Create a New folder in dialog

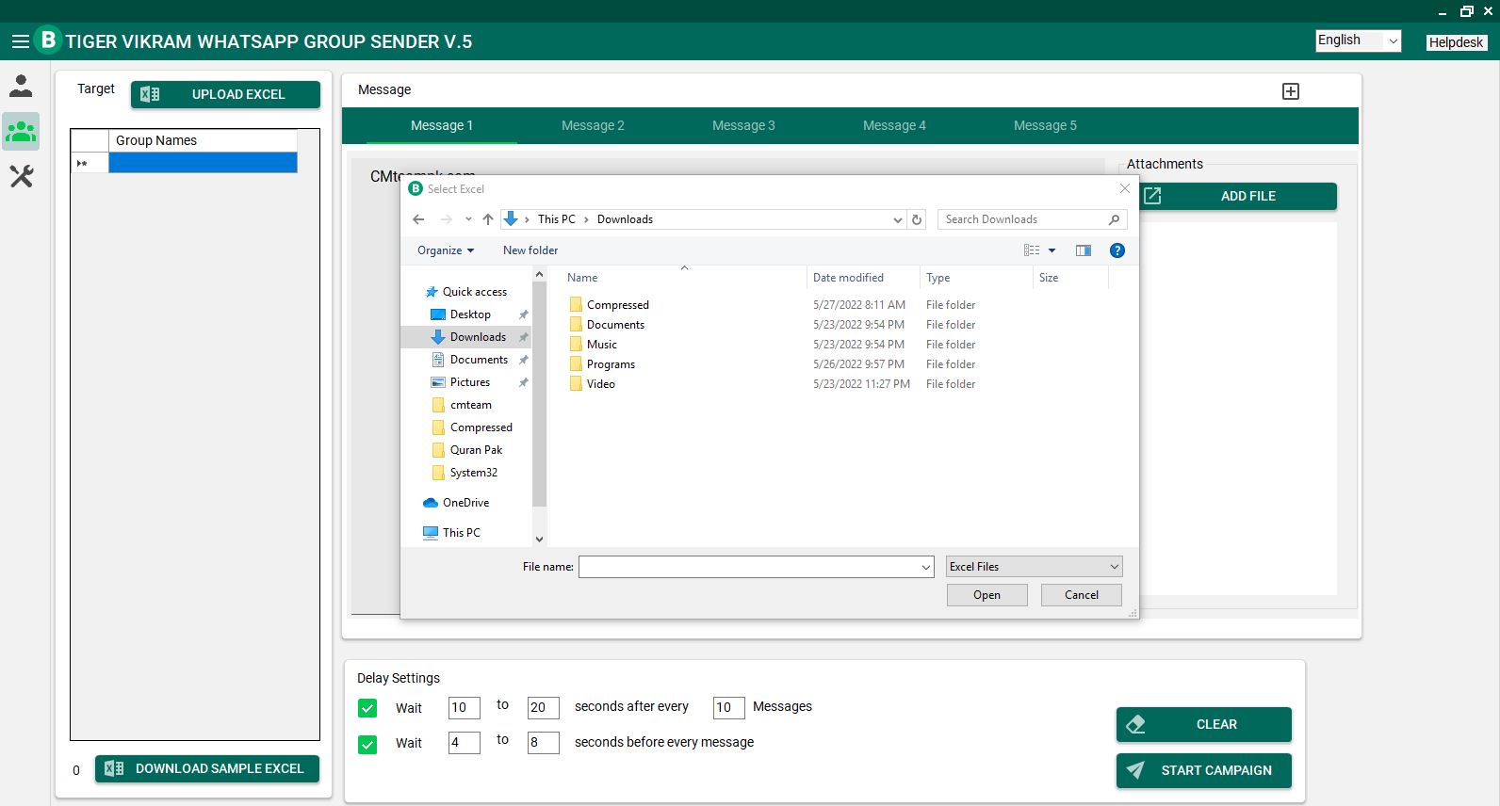(530, 250)
